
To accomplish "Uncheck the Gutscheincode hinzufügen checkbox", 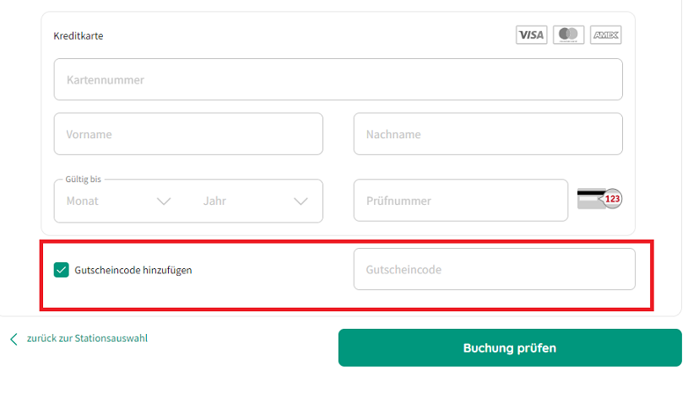I will pyautogui.click(x=61, y=270).
